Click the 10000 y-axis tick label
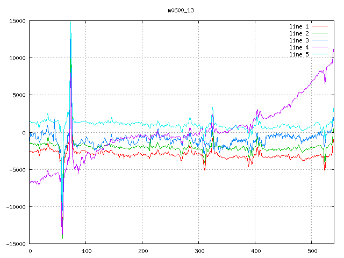 [x=17, y=58]
